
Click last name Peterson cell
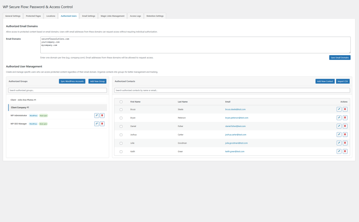click(x=182, y=118)
